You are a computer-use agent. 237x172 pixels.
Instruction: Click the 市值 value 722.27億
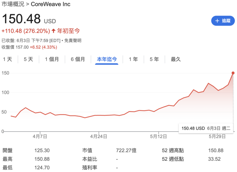tap(126, 150)
